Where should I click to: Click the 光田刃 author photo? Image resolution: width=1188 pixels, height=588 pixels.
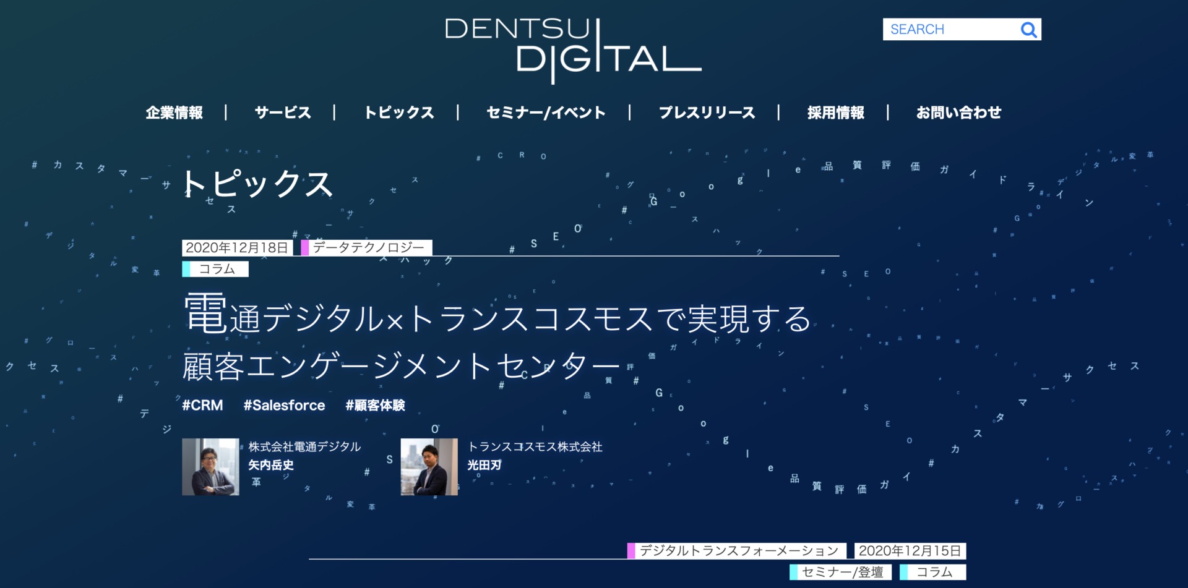click(429, 467)
